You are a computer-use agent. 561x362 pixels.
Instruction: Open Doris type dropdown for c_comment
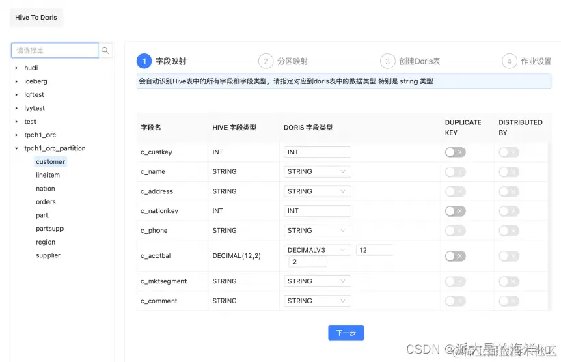click(x=317, y=301)
